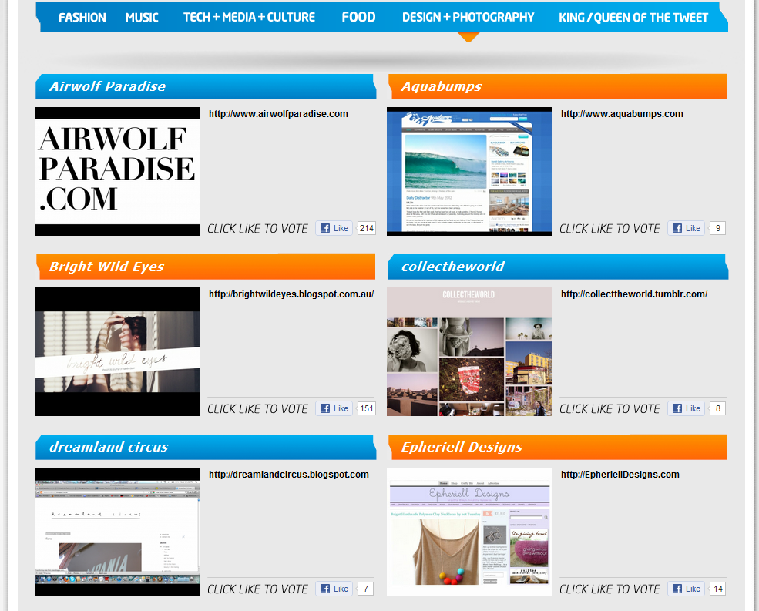
Task: Like dreamland circus on Facebook
Action: [x=334, y=589]
